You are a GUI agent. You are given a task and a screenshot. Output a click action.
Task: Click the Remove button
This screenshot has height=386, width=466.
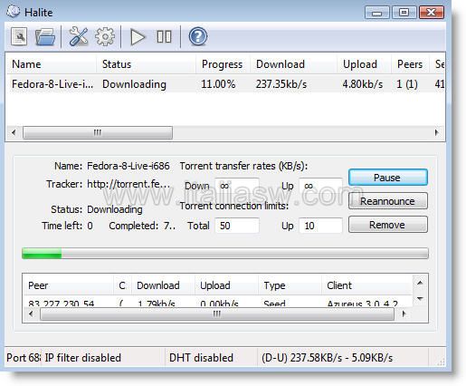click(388, 225)
